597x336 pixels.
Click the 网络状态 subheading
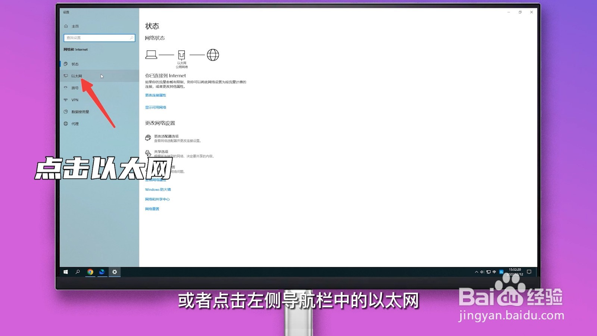(x=155, y=38)
